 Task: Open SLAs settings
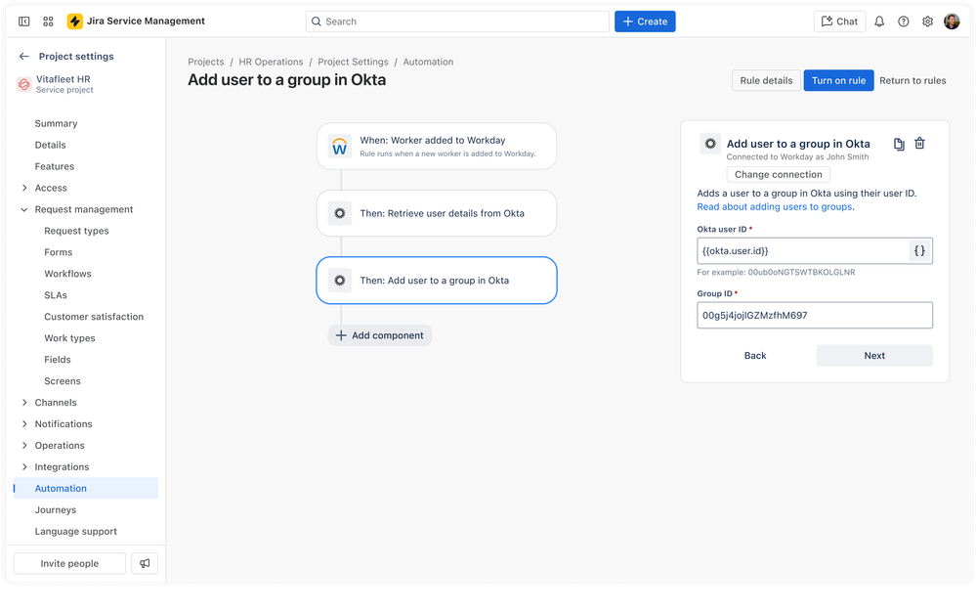click(x=56, y=295)
